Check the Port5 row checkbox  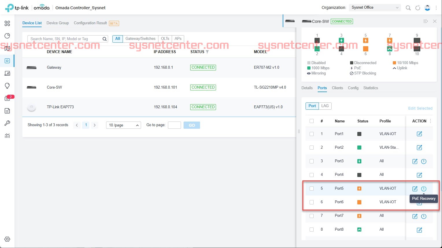[x=312, y=189]
